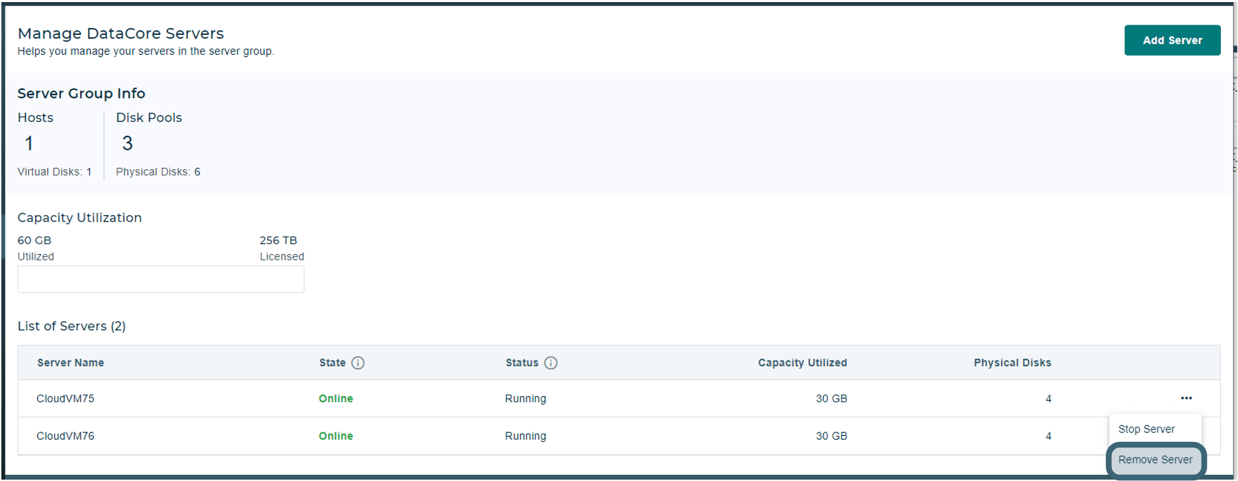This screenshot has height=481, width=1238.
Task: Click the Physical Disks column header
Action: pos(1012,363)
